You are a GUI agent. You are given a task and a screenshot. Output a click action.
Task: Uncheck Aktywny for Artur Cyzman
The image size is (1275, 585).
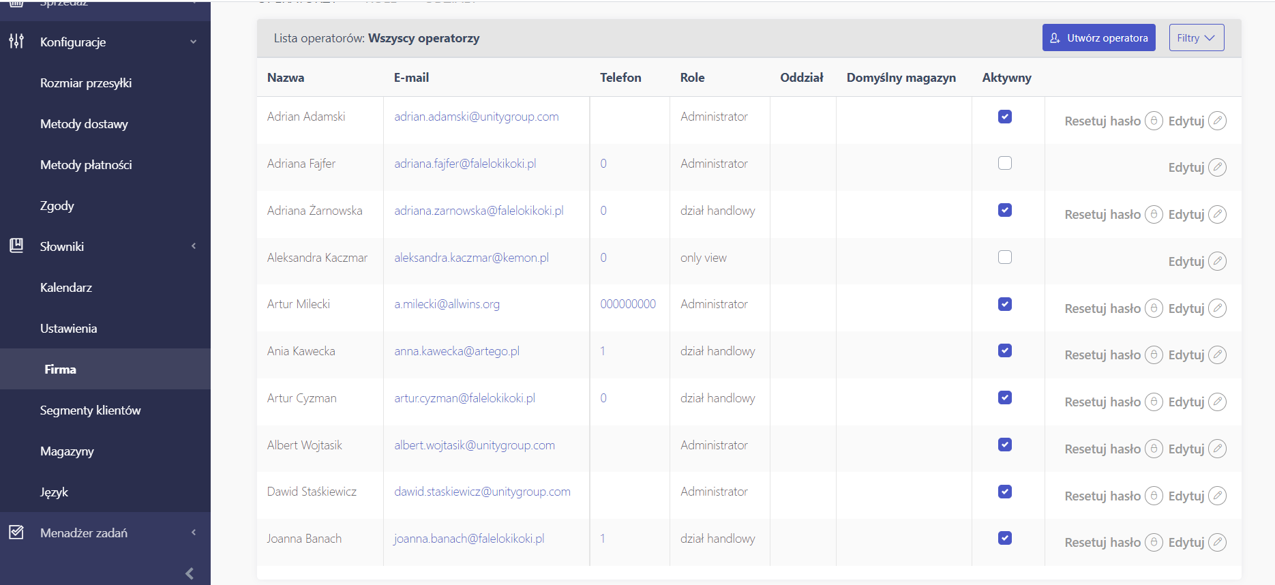click(x=1005, y=397)
